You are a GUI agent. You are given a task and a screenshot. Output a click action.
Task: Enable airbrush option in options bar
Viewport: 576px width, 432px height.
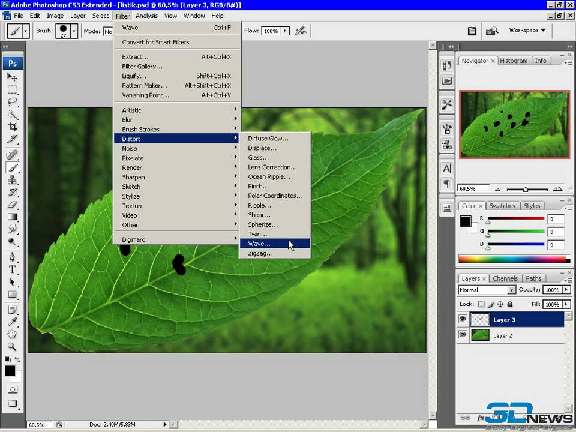301,31
